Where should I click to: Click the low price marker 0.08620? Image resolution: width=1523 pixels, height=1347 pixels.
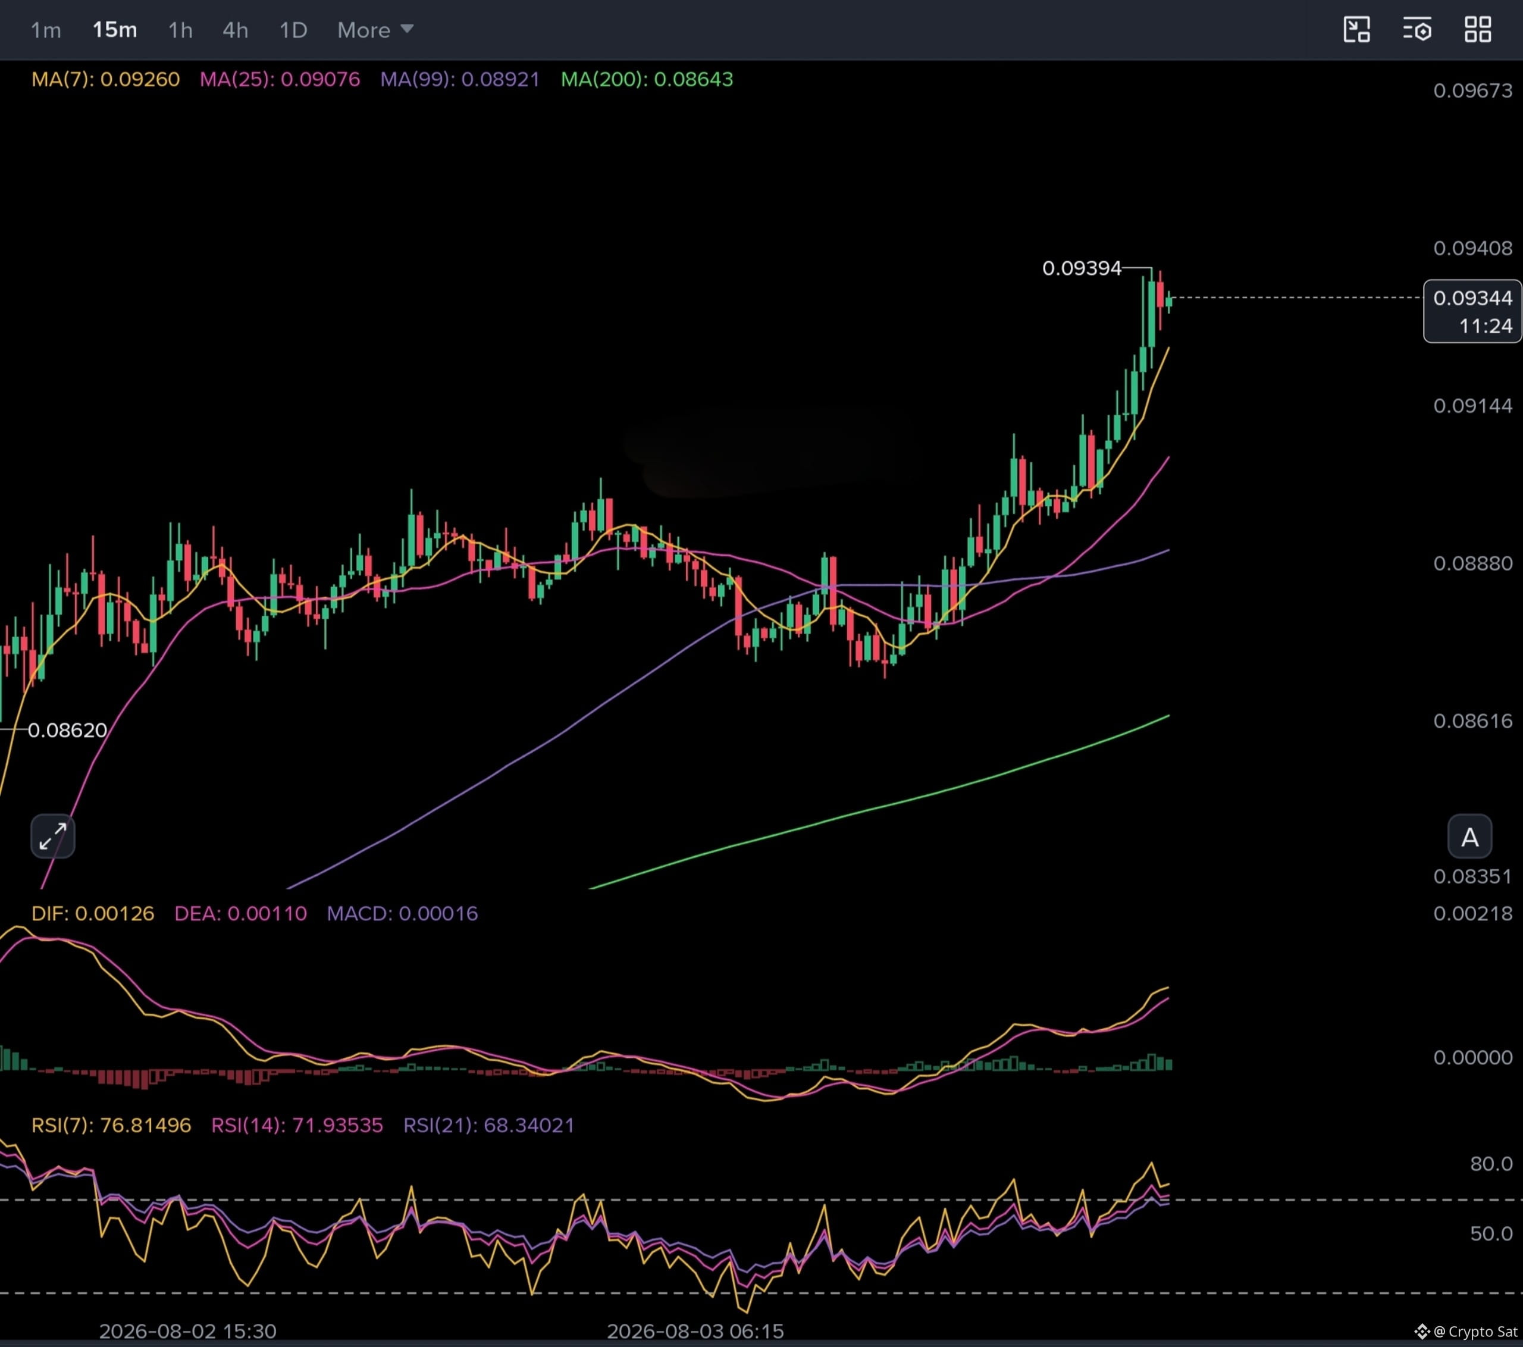pos(67,730)
